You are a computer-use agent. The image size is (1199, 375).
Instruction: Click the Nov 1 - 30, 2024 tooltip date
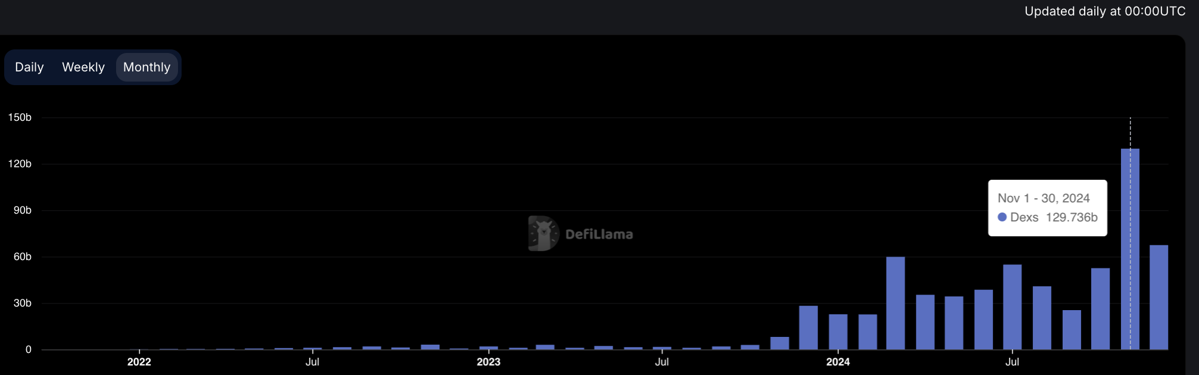1044,198
